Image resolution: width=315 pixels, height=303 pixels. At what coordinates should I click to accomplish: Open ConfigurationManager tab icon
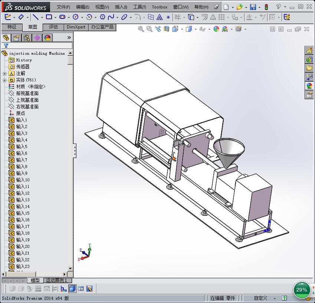tap(26, 38)
